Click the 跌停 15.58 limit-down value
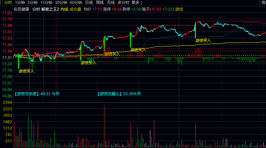266x148 pixels. pyautogui.click(x=132, y=9)
